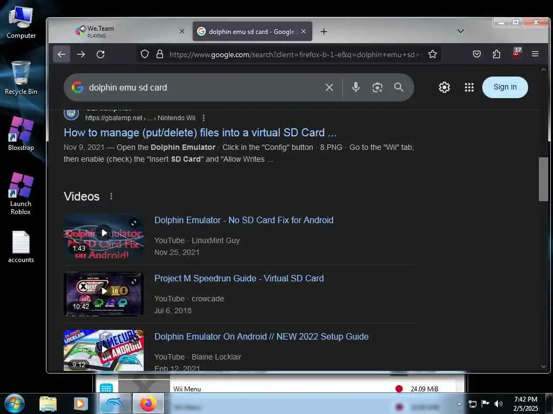Open Dolphin Emulator No SD Card Fix video link
553x414 pixels.
click(x=244, y=220)
